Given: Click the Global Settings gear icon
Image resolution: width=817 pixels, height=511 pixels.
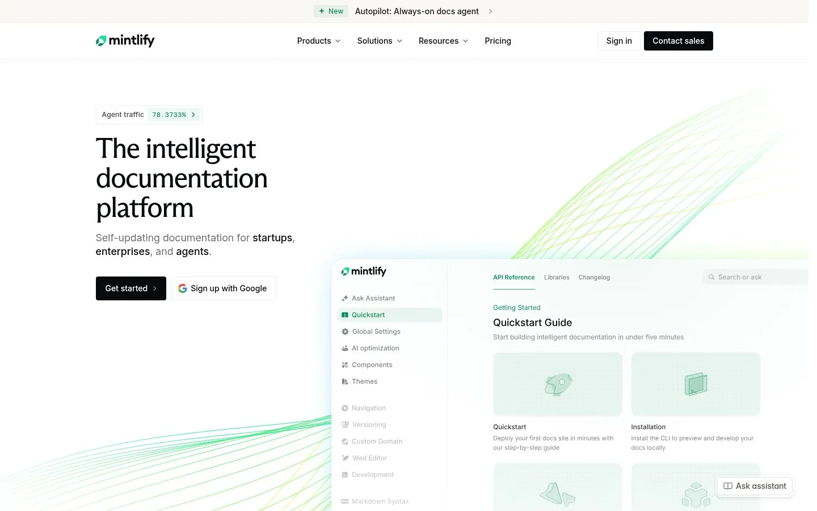Looking at the screenshot, I should coord(345,332).
